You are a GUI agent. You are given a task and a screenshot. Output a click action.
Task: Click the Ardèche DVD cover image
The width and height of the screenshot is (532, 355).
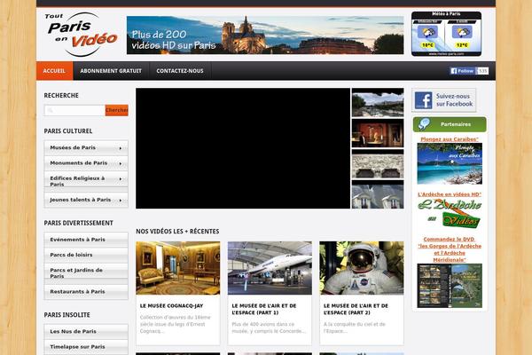pyautogui.click(x=450, y=286)
